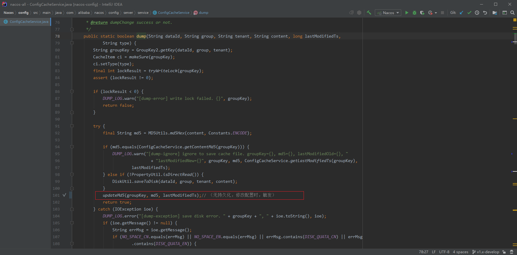The height and width of the screenshot is (255, 517).
Task: Select the alibaba breadcrumb
Action: click(x=84, y=13)
